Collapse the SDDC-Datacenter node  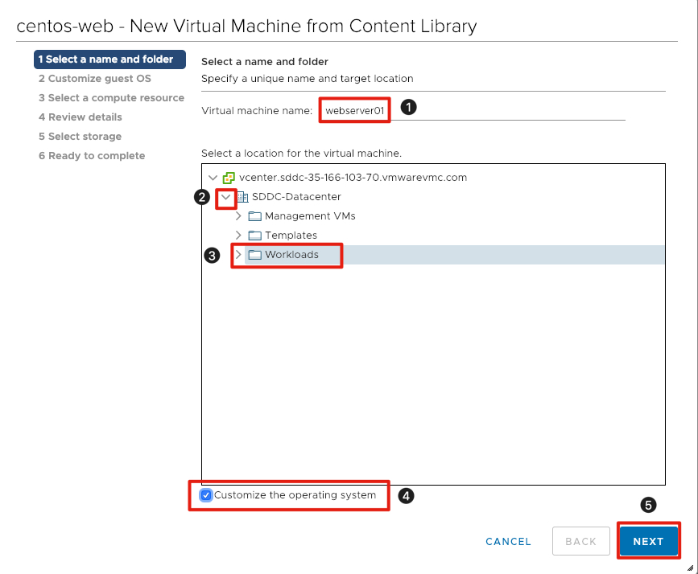tap(228, 197)
